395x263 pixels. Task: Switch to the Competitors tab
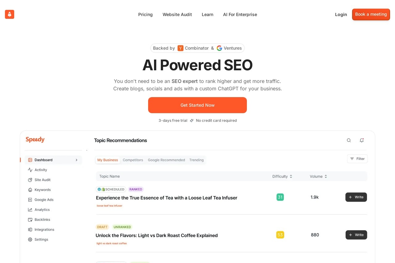click(133, 160)
